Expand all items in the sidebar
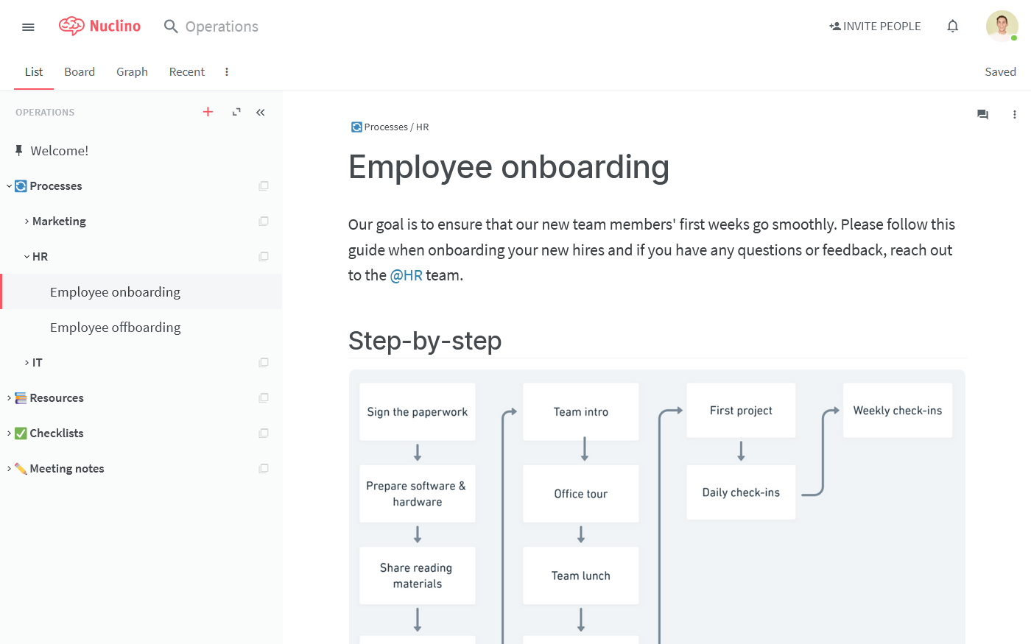The image size is (1031, 644). point(236,112)
